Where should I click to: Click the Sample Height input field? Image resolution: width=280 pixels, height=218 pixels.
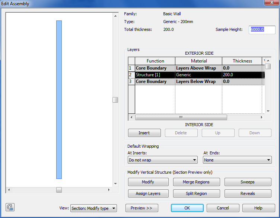click(x=262, y=30)
